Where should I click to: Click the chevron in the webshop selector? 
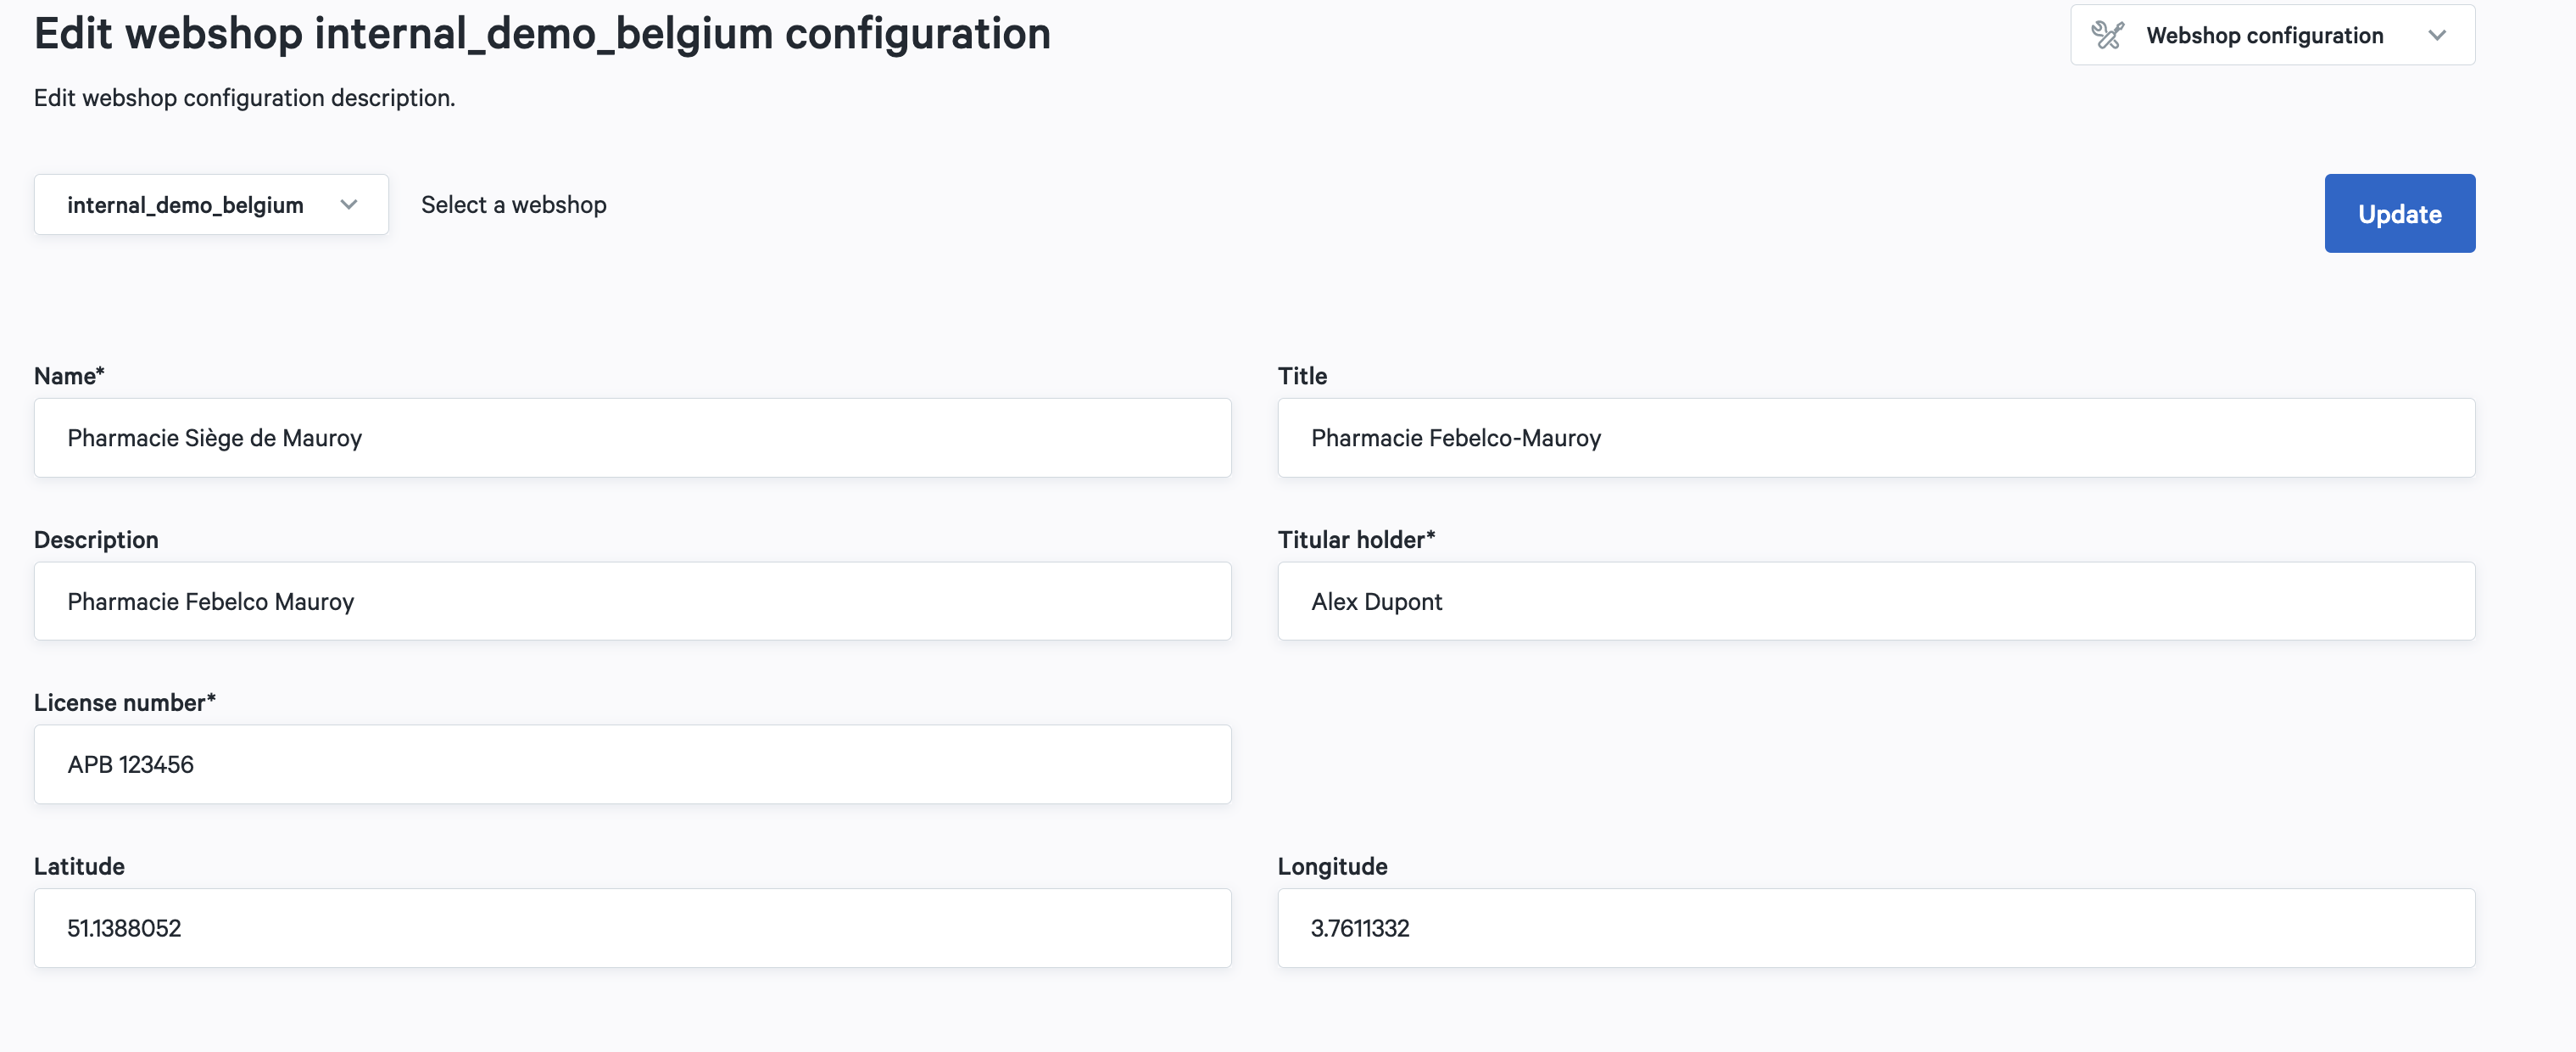348,205
